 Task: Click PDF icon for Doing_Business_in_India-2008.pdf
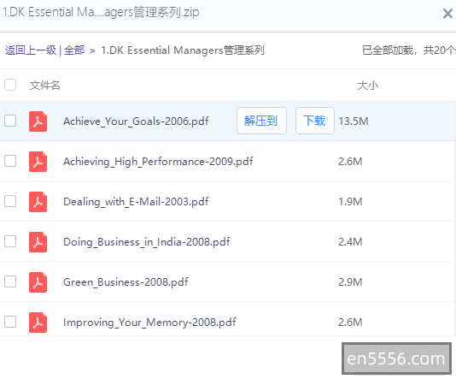tap(38, 242)
